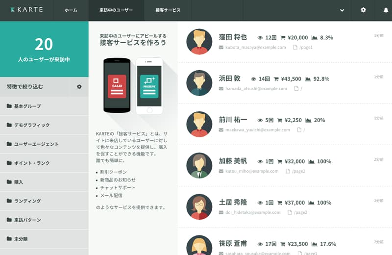This screenshot has width=392, height=255.
Task: Click the page icon beside /page1 for kubota
Action: [295, 47]
